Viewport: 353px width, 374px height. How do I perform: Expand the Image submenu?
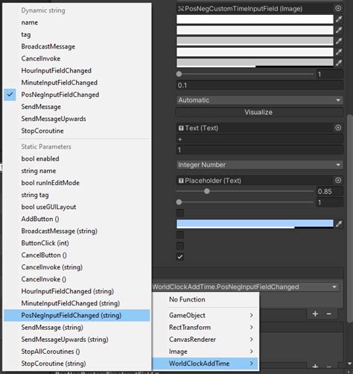[206, 352]
